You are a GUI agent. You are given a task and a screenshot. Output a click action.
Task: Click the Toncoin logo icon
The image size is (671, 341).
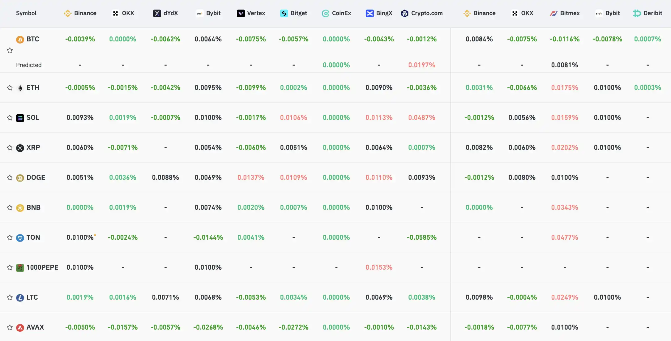coord(20,238)
